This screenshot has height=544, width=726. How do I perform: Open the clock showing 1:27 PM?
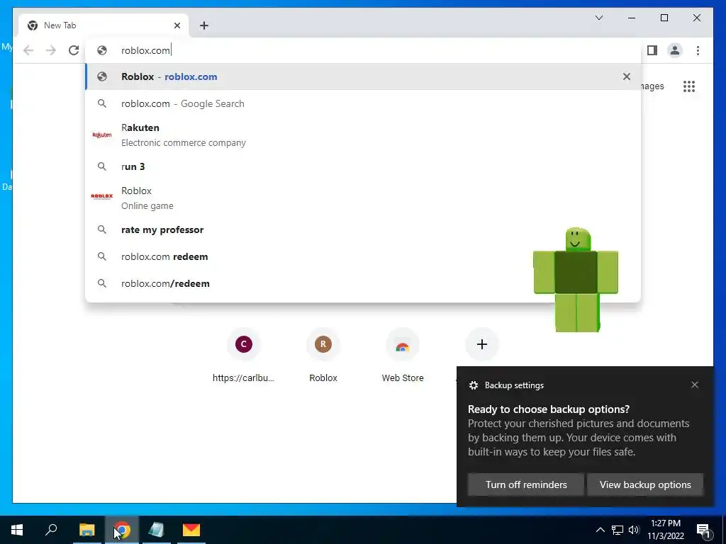665,530
